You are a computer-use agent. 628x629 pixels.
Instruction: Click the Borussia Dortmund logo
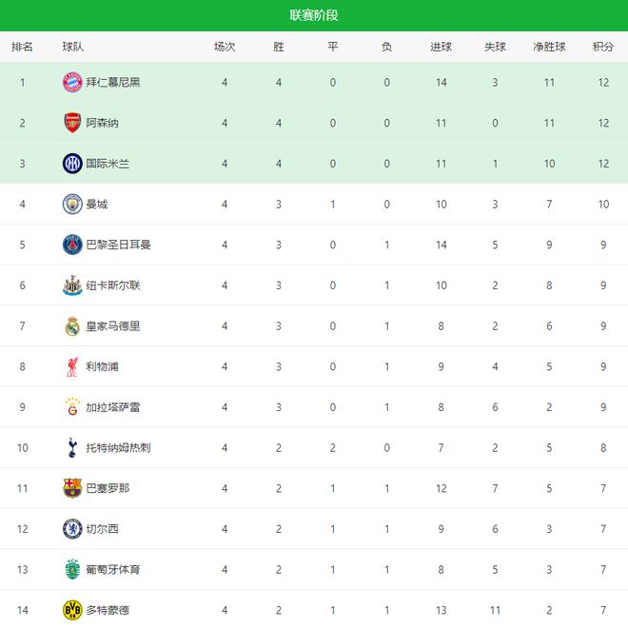coord(72,609)
